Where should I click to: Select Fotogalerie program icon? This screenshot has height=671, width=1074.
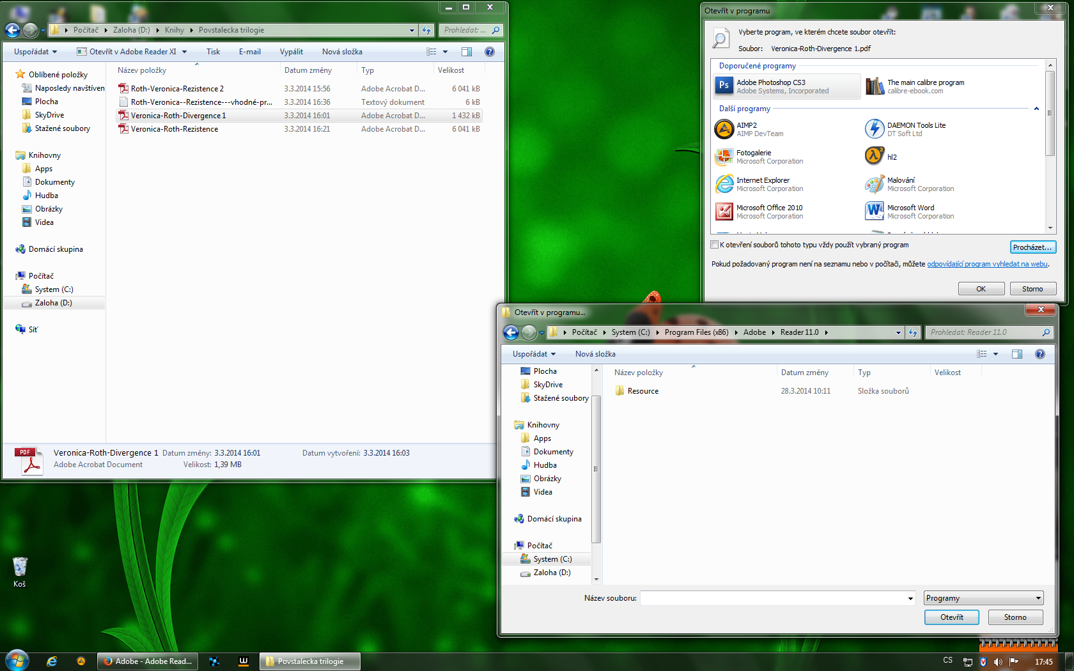click(724, 157)
